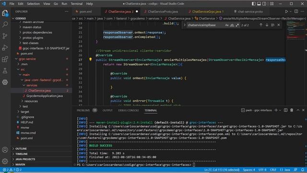Open GrpcdemoApplication.java in explorer
This screenshot has height=173, width=307.
(45, 96)
